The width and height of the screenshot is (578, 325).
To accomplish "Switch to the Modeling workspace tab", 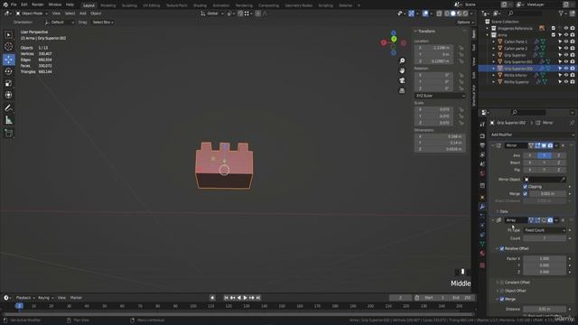I will (108, 5).
